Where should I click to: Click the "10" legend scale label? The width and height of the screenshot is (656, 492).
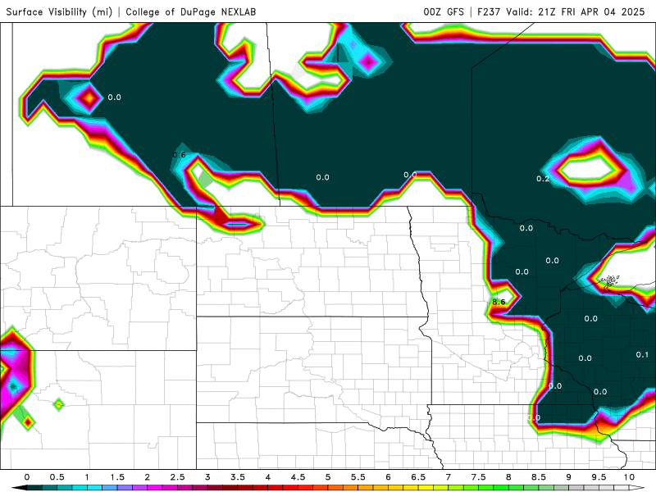629,477
